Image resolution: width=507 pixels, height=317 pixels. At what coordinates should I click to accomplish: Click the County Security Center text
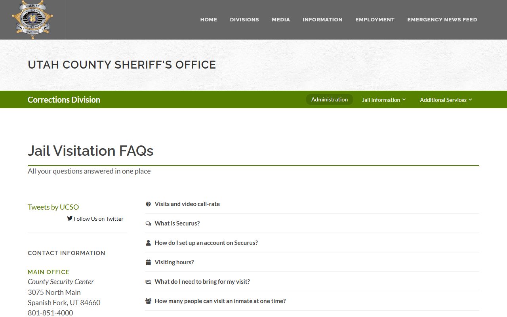coord(61,282)
